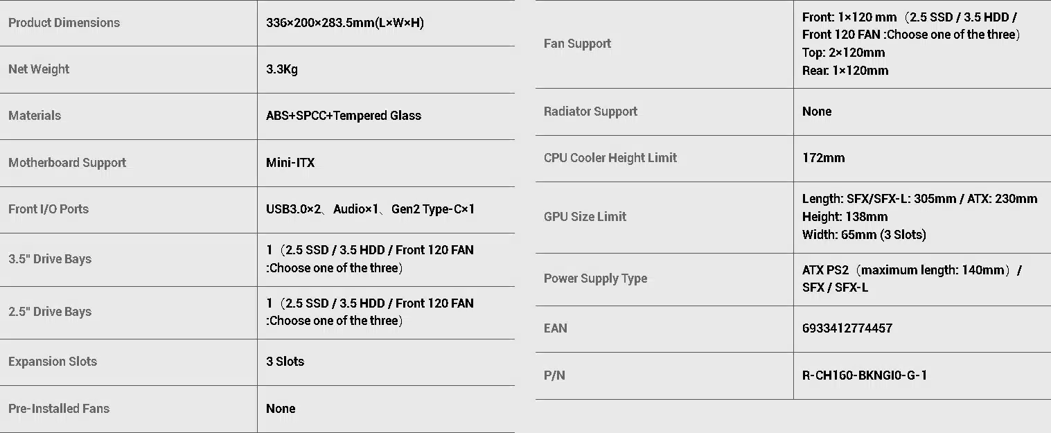Viewport: 1051px width, 433px height.
Task: Select the 172mm CPU cooler height value
Action: coord(824,158)
